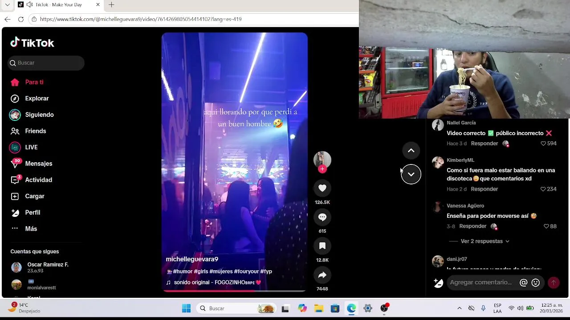Click the TikTok logo
The width and height of the screenshot is (570, 320).
(x=32, y=43)
